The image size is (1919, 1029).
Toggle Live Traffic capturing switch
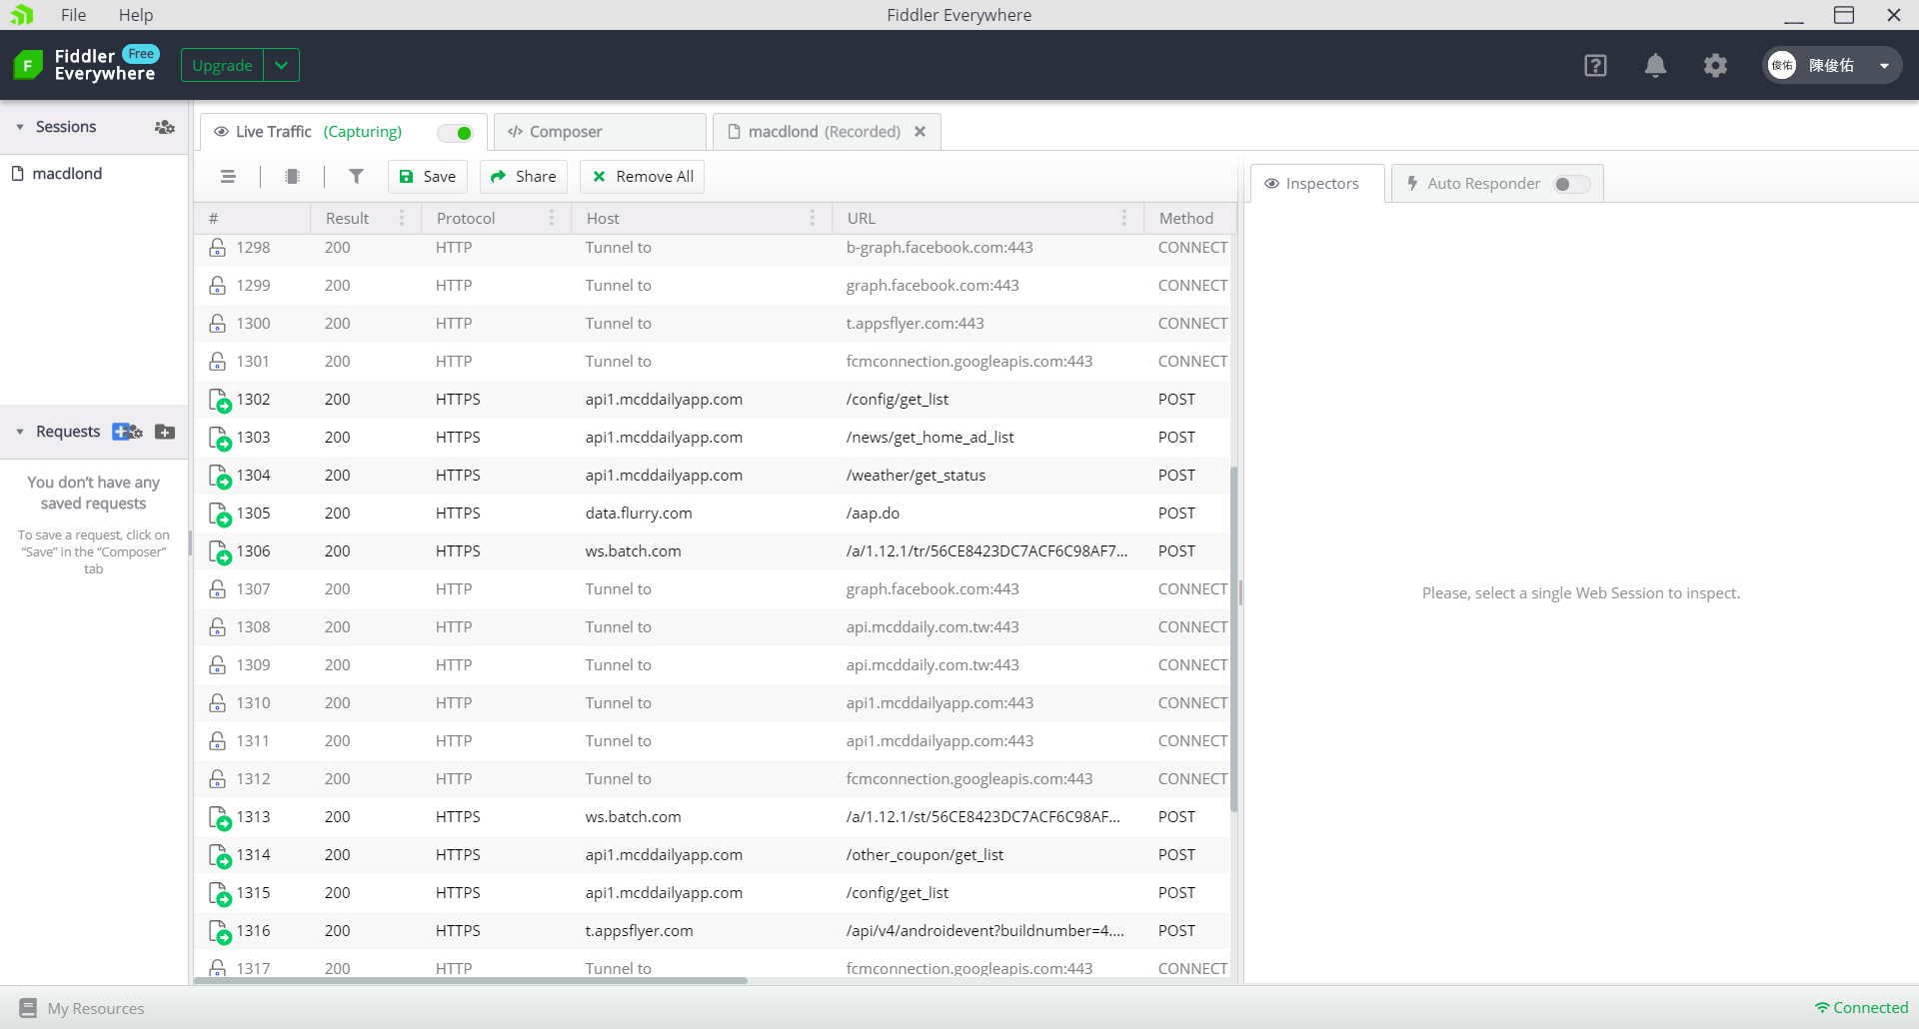point(456,133)
